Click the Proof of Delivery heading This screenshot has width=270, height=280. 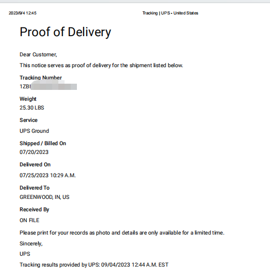pyautogui.click(x=66, y=32)
